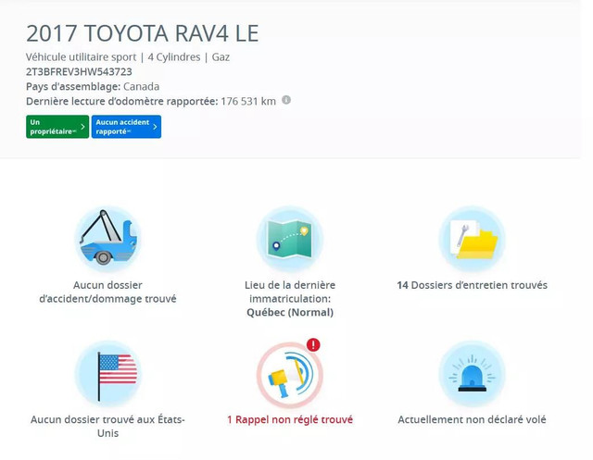The image size is (593, 460).
Task: Click the megaphone recall icon
Action: pyautogui.click(x=290, y=376)
